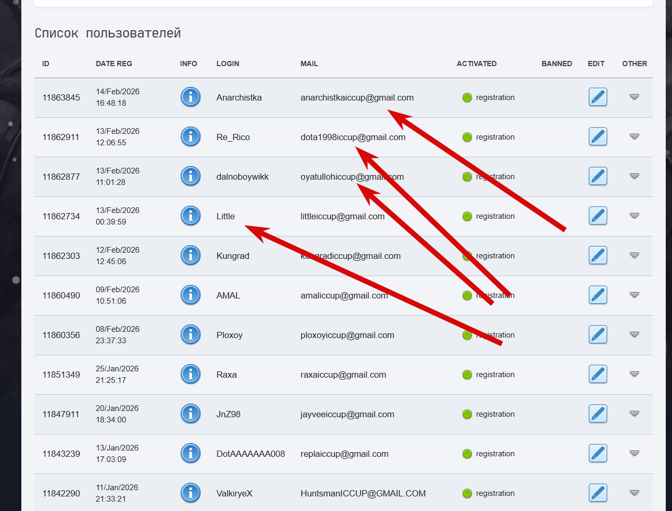This screenshot has width=672, height=511.
Task: Edit user Anarchistka with pencil icon
Action: (x=598, y=97)
